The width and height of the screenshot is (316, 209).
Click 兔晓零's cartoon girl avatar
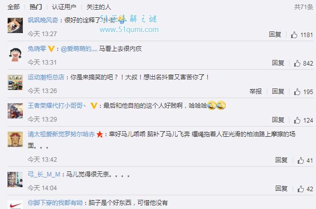click(x=15, y=54)
